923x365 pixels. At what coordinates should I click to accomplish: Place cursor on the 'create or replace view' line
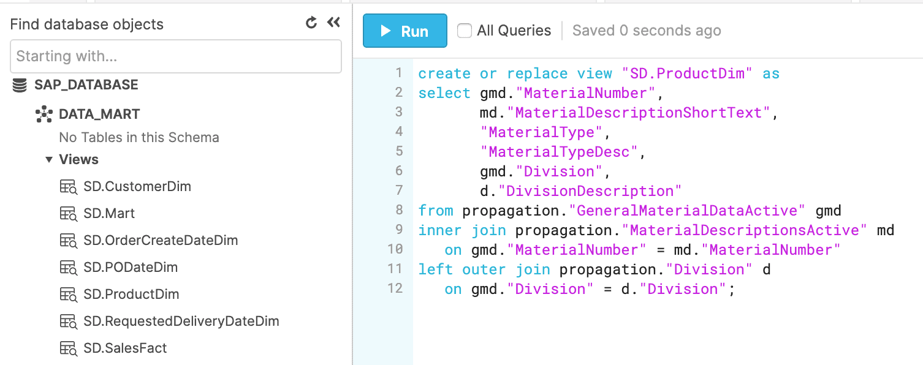point(598,73)
